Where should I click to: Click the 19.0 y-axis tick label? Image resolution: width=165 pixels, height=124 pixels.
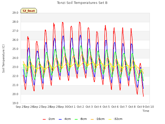coord(15,103)
